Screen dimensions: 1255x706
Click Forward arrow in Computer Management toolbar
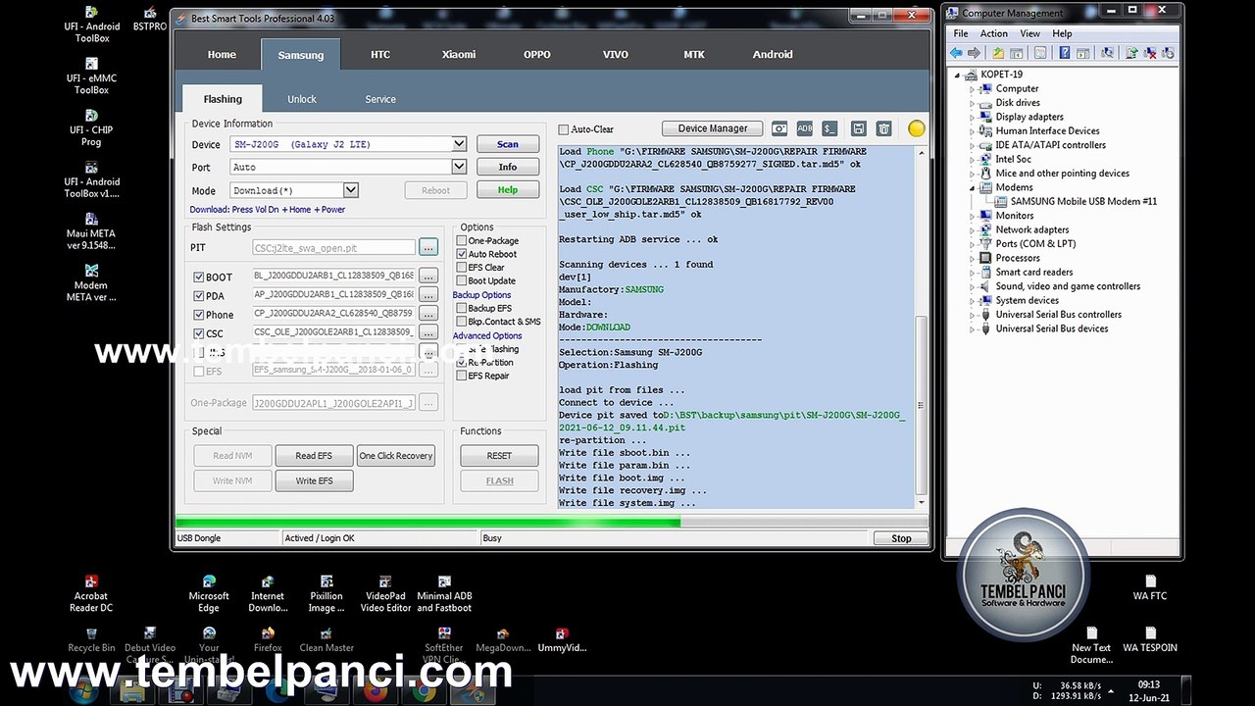[x=974, y=53]
